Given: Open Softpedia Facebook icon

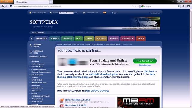Looking at the screenshot, I should point(115,13).
